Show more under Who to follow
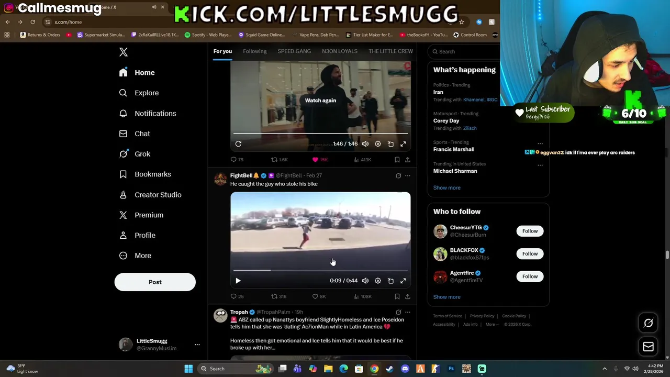The image size is (670, 377). (x=446, y=297)
